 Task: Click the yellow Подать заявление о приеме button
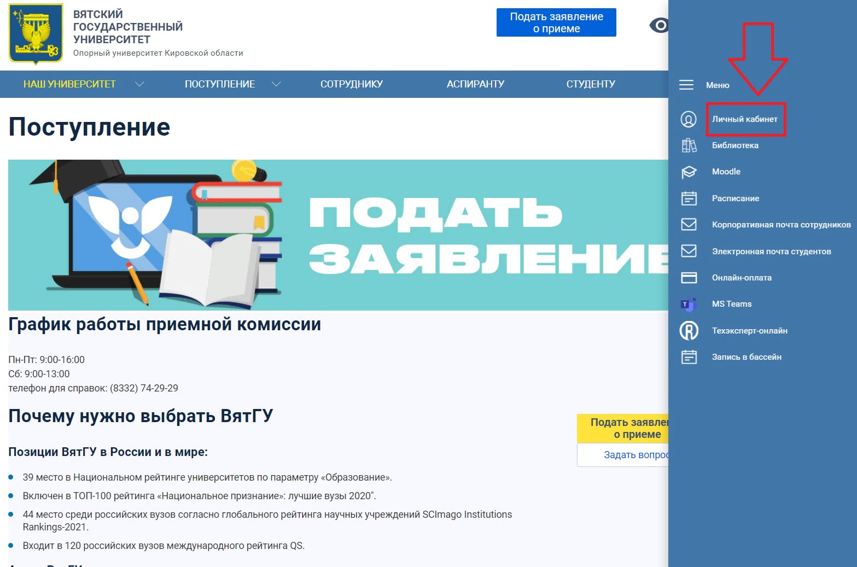[623, 428]
